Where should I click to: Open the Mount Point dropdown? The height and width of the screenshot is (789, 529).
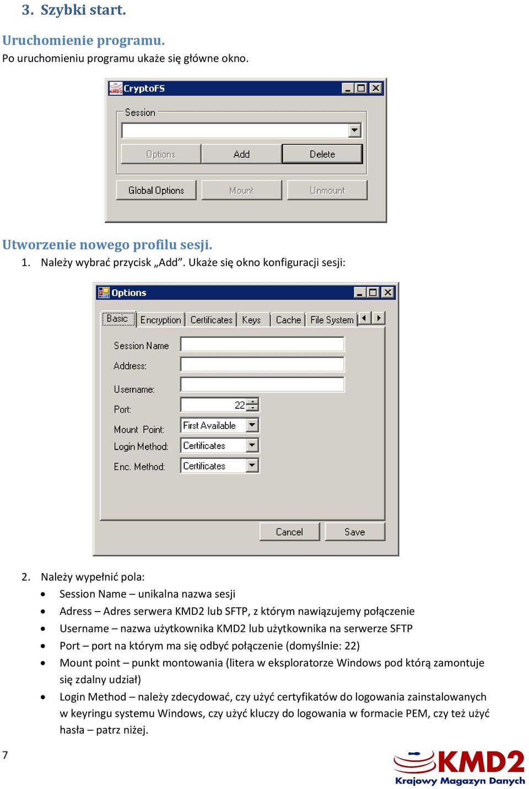coord(252,425)
